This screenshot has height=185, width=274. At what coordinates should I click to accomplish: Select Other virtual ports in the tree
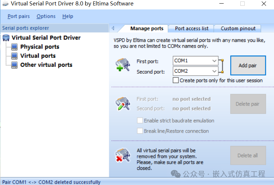(46, 65)
